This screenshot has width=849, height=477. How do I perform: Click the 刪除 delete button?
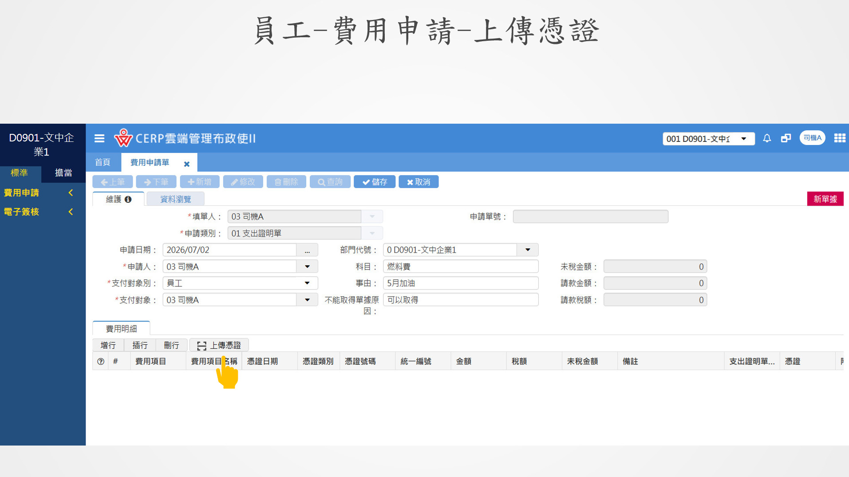coord(286,182)
